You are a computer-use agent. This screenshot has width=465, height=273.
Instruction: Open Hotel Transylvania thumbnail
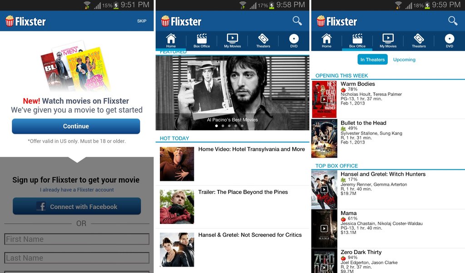click(x=177, y=164)
